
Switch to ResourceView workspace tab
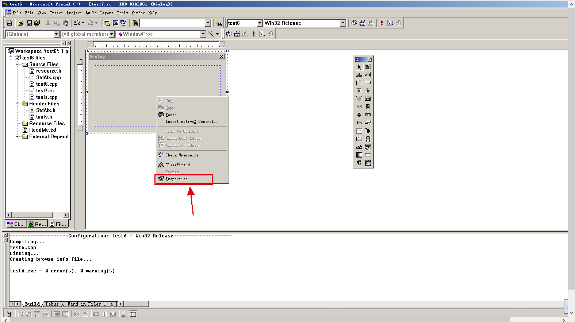(37, 224)
